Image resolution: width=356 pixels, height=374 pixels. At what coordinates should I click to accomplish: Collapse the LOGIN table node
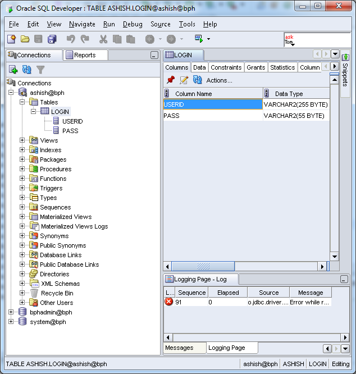[x=33, y=111]
